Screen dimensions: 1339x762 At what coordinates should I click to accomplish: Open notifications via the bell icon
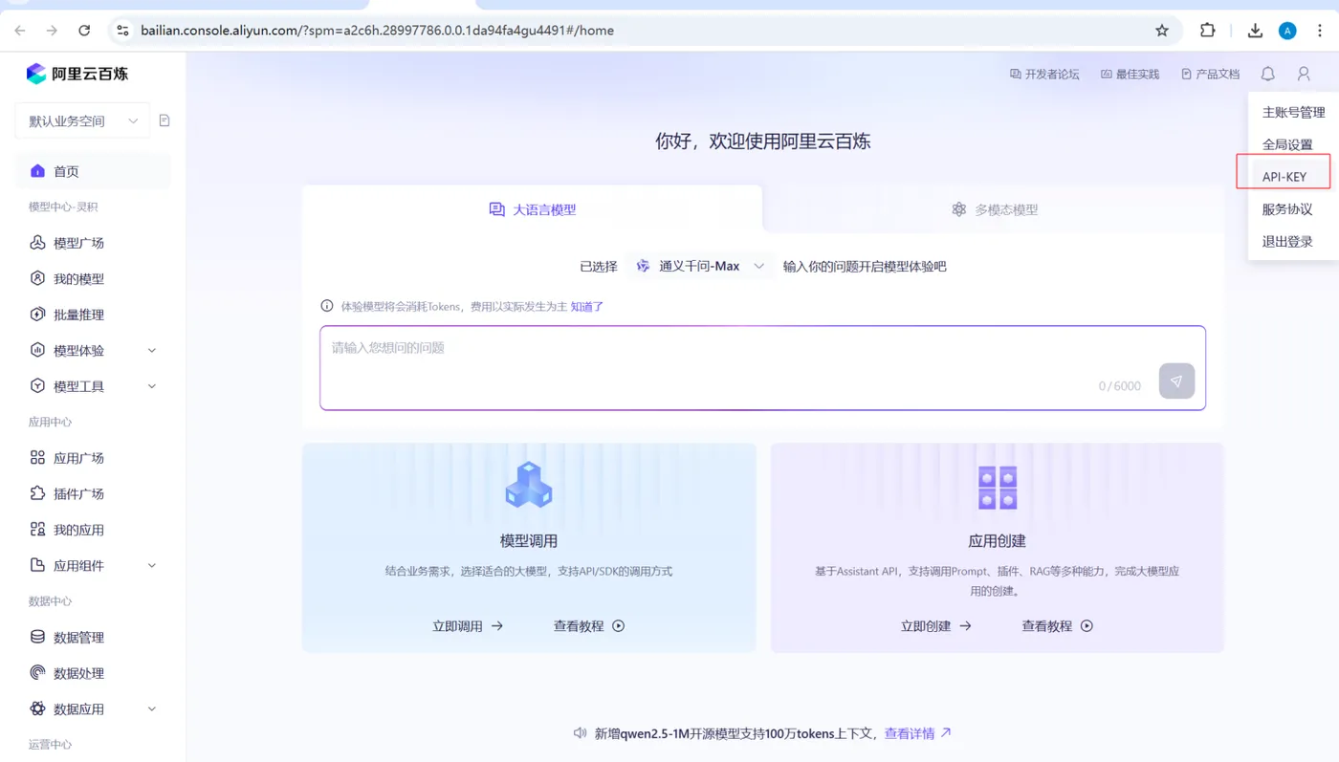click(x=1267, y=74)
